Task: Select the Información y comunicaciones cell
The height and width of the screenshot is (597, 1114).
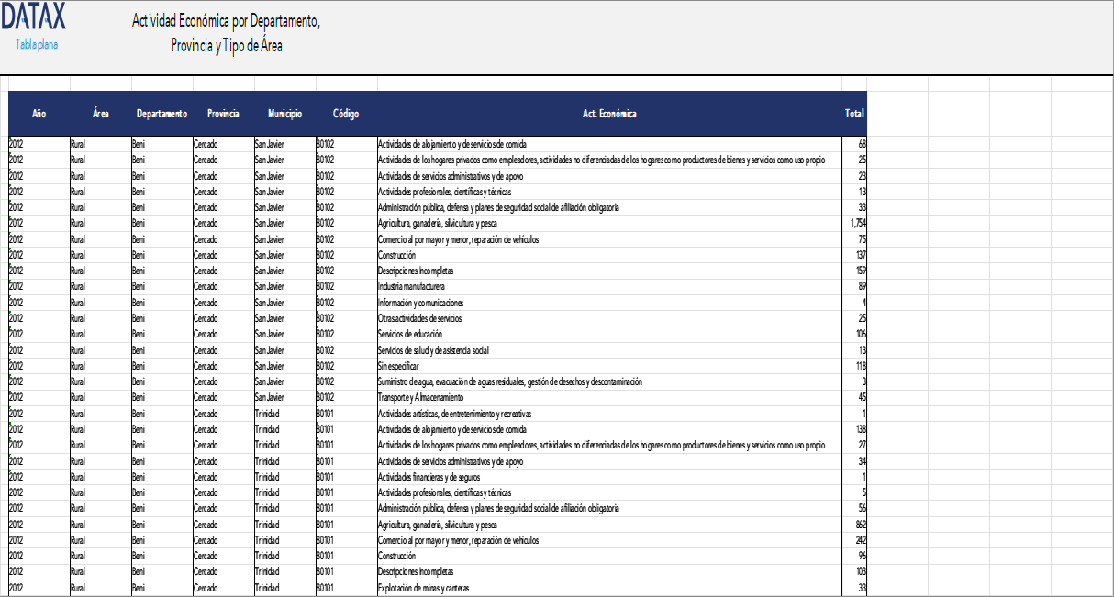Action: point(420,303)
